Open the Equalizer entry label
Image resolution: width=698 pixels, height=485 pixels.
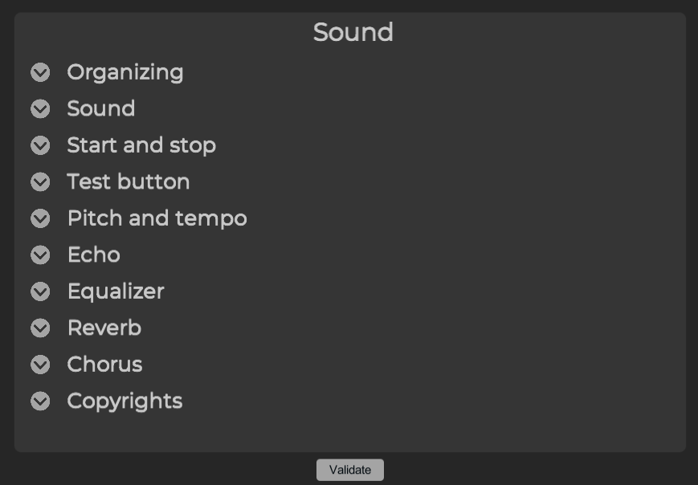coord(116,292)
